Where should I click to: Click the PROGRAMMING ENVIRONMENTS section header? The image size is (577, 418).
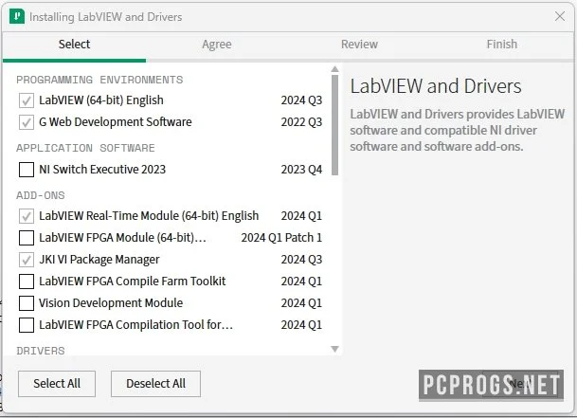[x=99, y=80]
